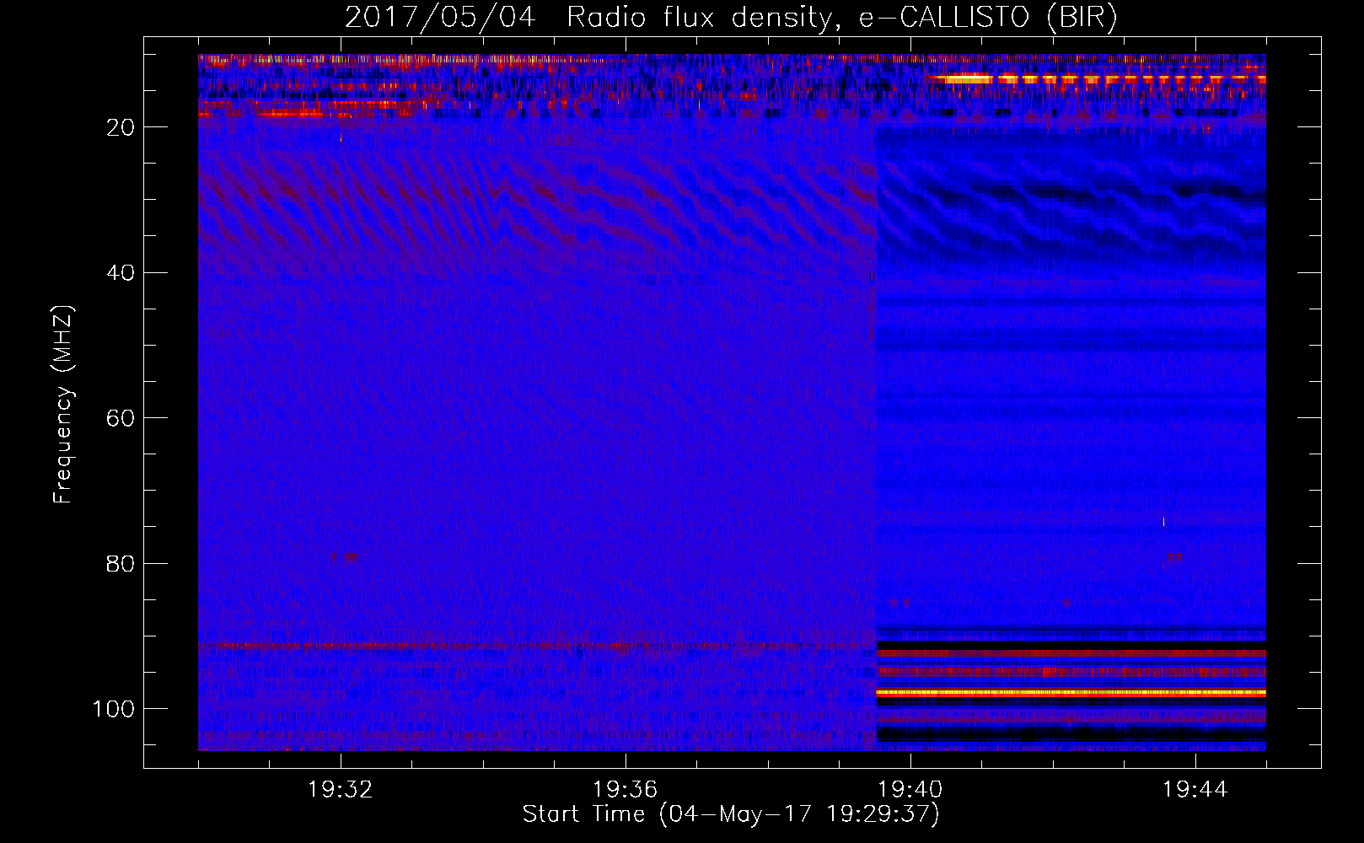Click the "20" frequency tick label

coord(121,127)
